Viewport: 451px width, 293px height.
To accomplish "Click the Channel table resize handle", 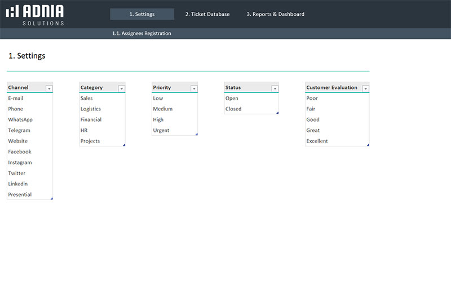I will coord(51,198).
